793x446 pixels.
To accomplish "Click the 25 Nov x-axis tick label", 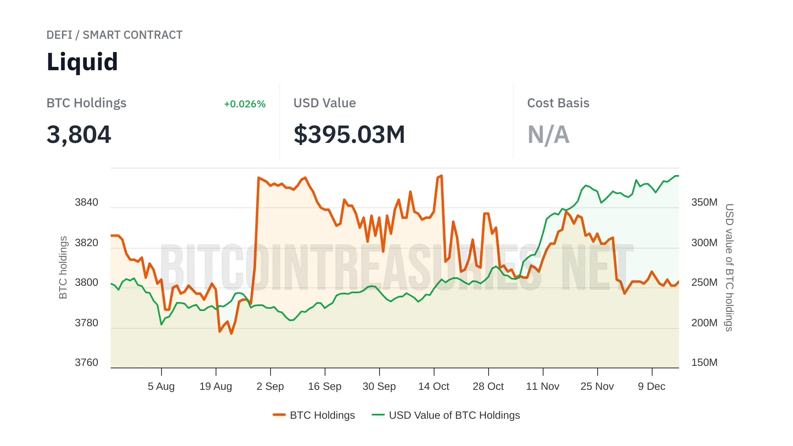I will tap(597, 387).
